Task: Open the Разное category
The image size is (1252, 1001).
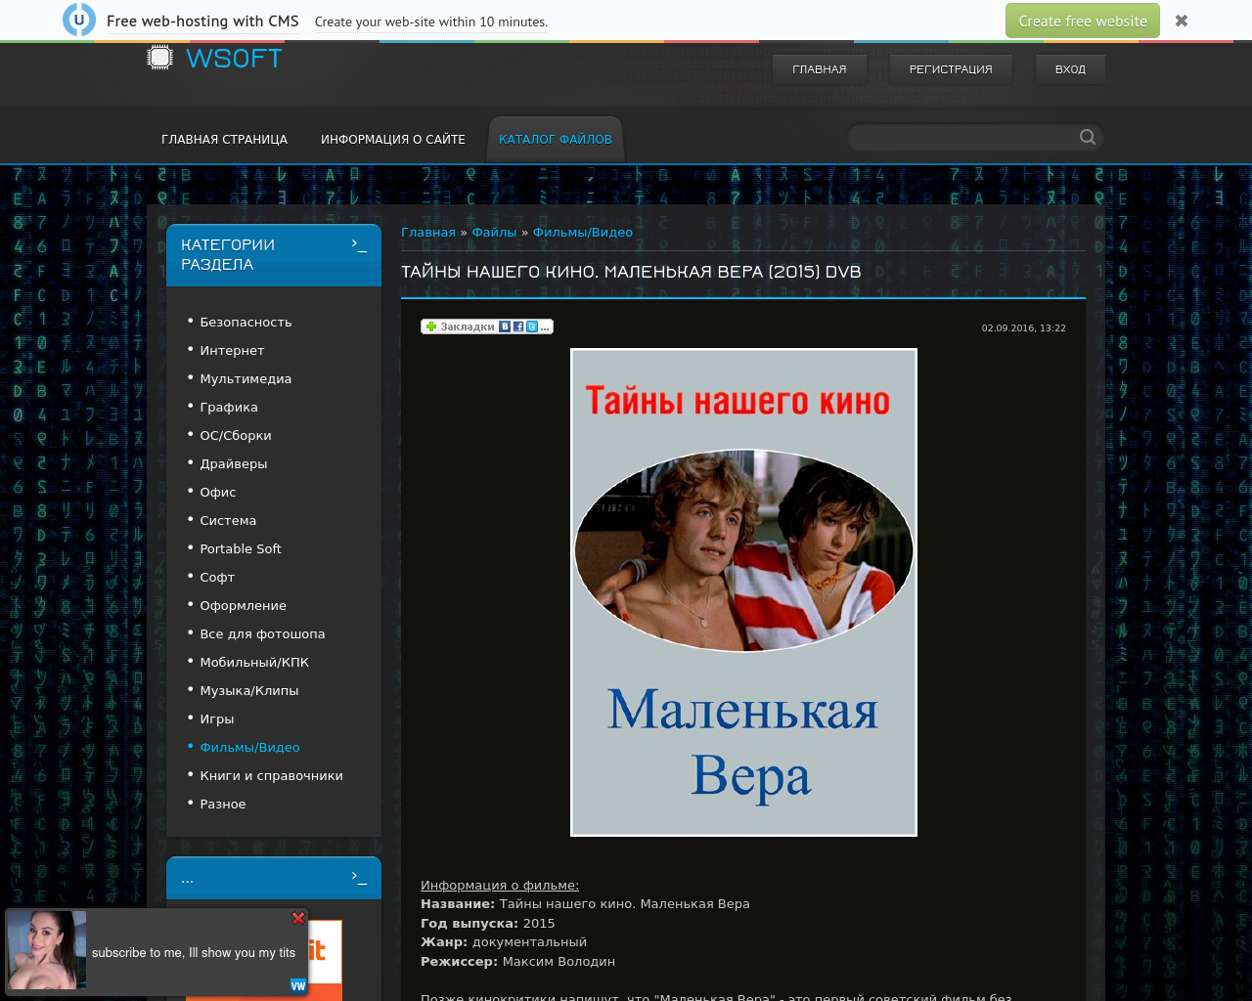Action: (223, 805)
